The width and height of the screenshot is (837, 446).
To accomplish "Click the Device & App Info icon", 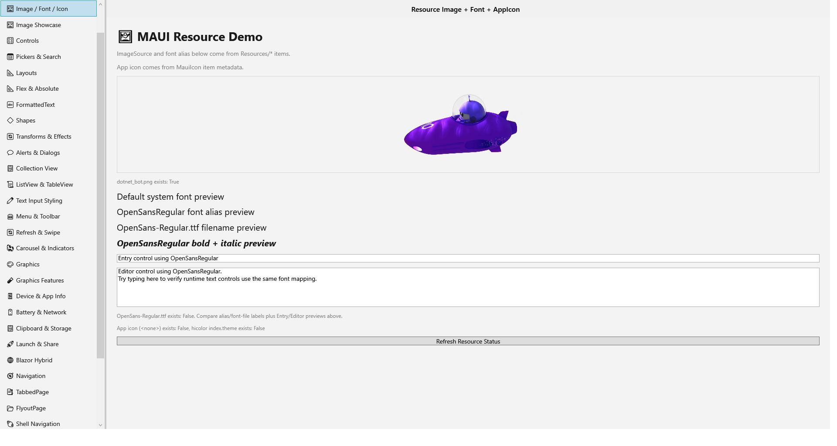I will pos(10,296).
